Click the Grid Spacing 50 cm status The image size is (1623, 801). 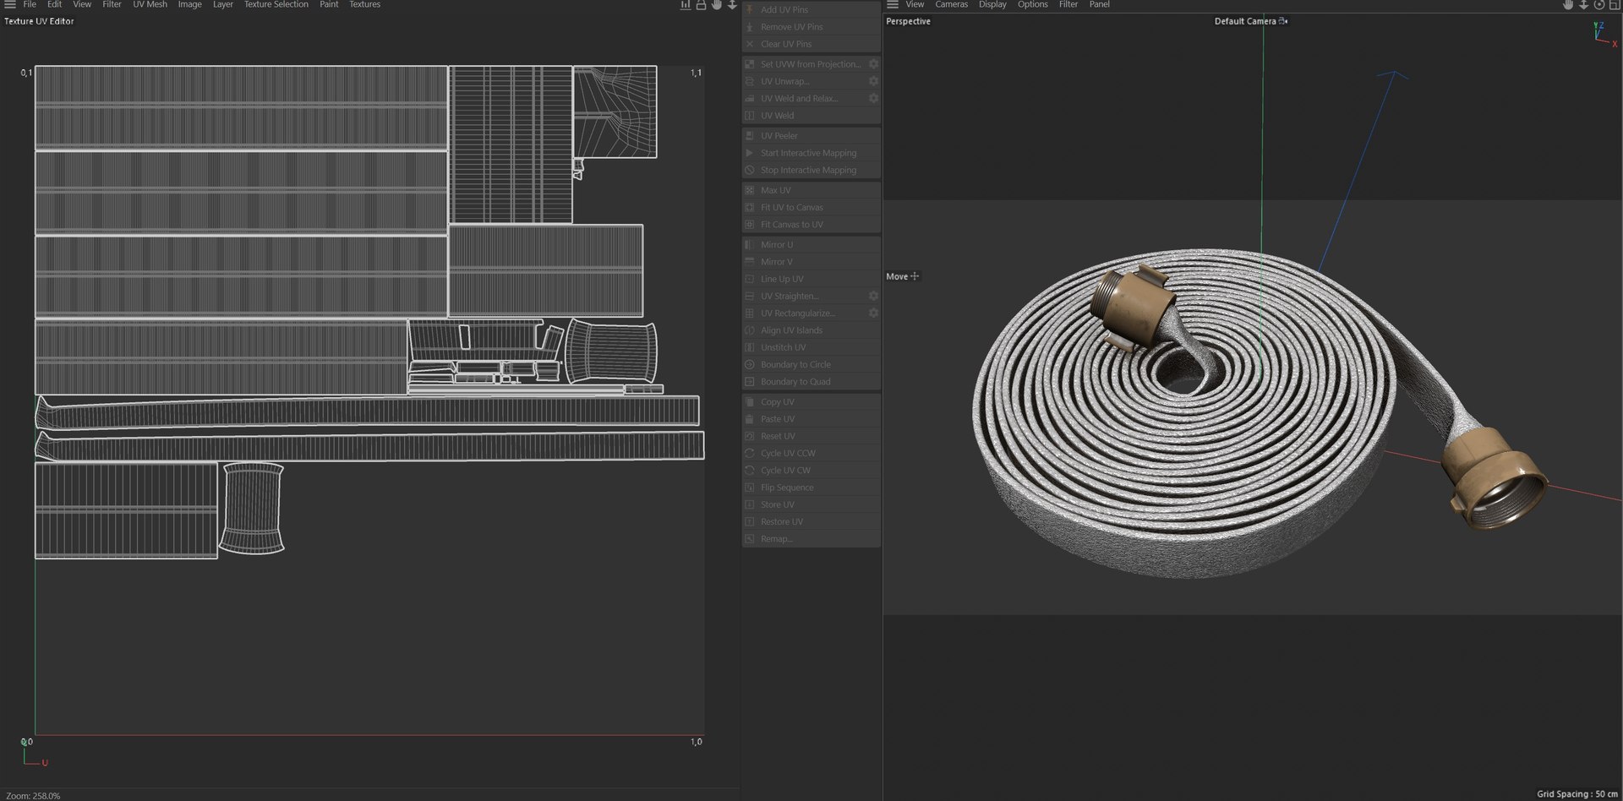click(x=1577, y=794)
